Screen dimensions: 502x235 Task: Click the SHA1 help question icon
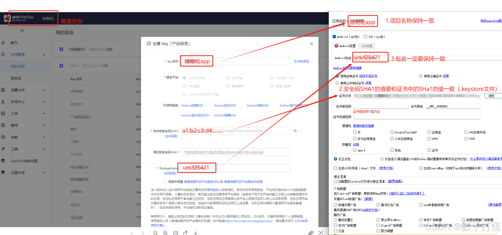295,131
